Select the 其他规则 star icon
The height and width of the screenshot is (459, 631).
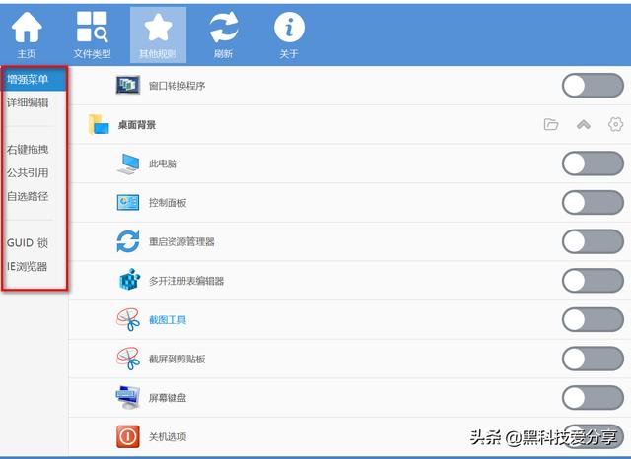click(158, 28)
